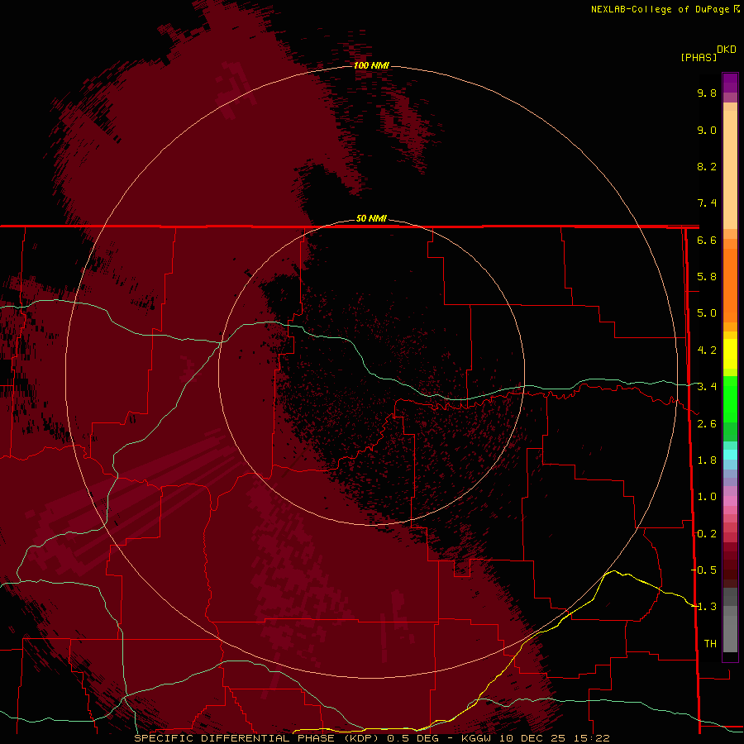Click the SPECIFIC DIFFERENTIAL PHASE caption text
This screenshot has width=744, height=744.
pos(235,738)
